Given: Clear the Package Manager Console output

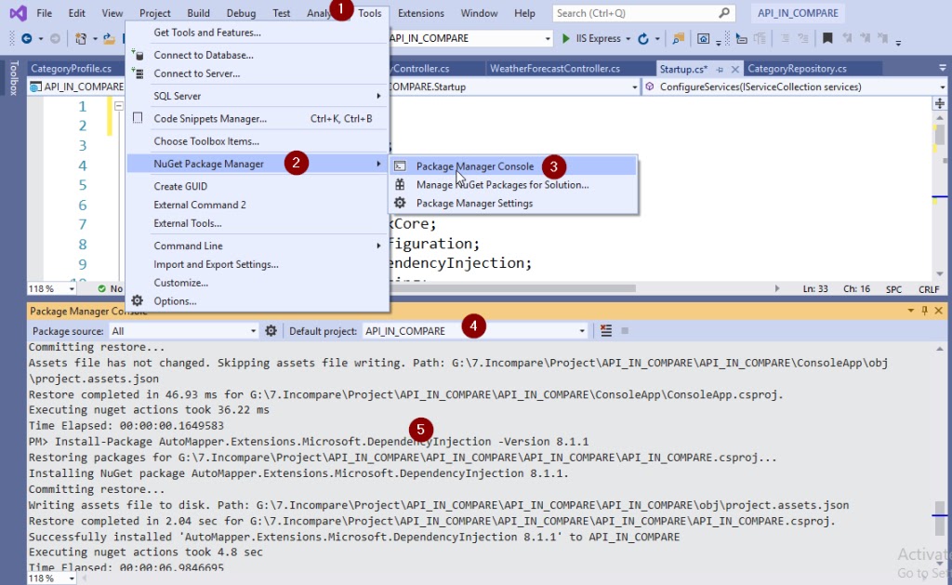Looking at the screenshot, I should click(x=606, y=330).
